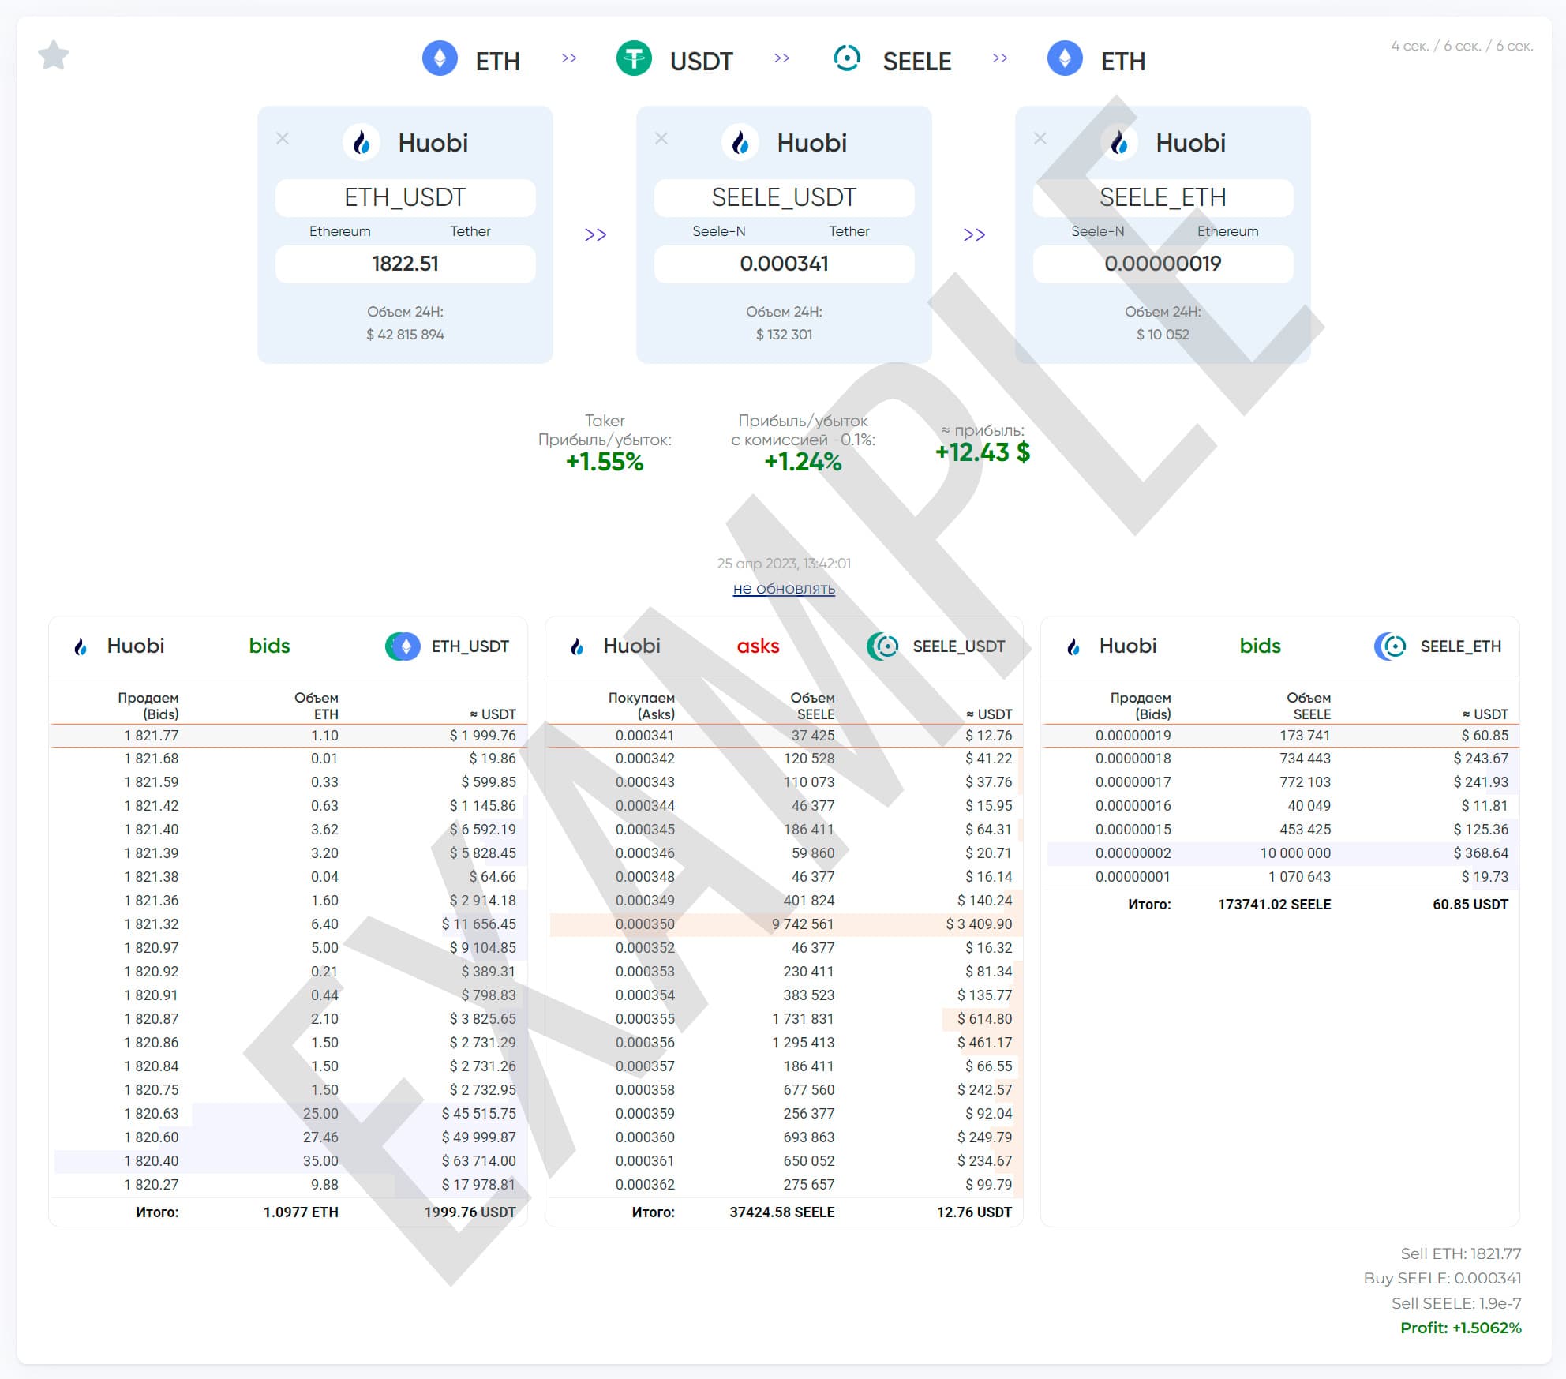The width and height of the screenshot is (1566, 1379).
Task: Click Huobi flame icon in SEELE_ETH bids table
Action: tap(1073, 646)
